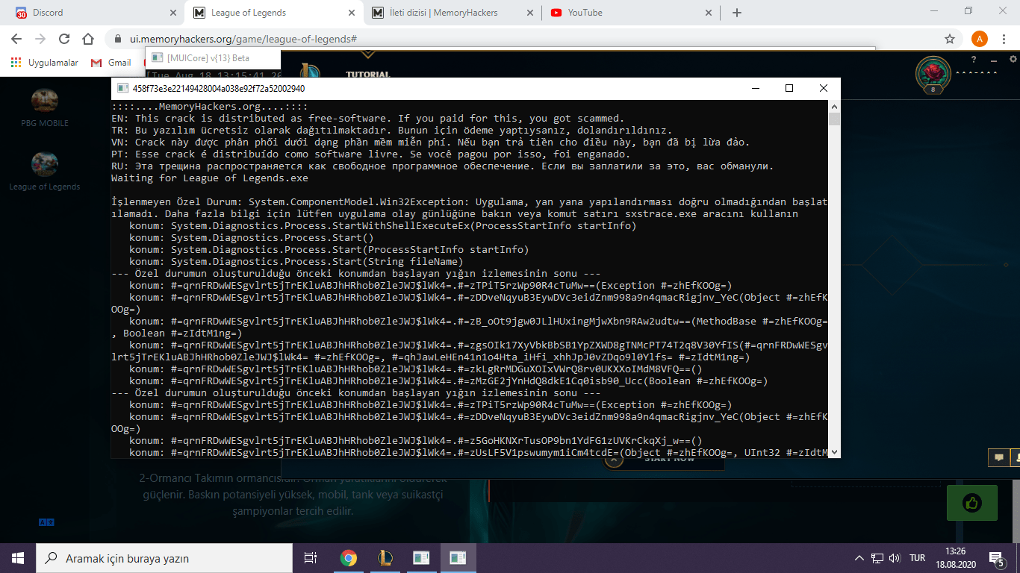The image size is (1020, 573).
Task: Open the volume tray icon
Action: pos(895,558)
